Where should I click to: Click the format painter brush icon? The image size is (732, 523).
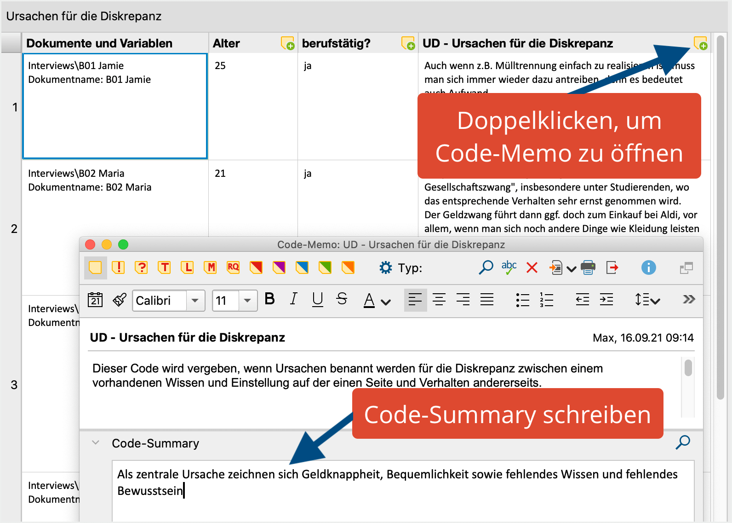(x=120, y=300)
